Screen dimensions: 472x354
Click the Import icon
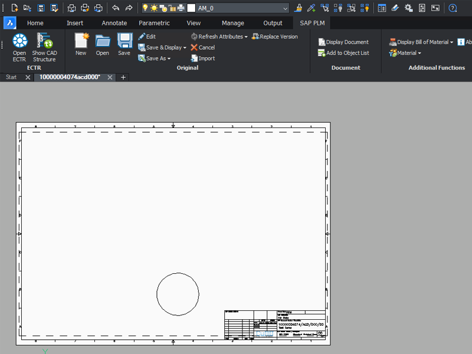[x=202, y=58]
